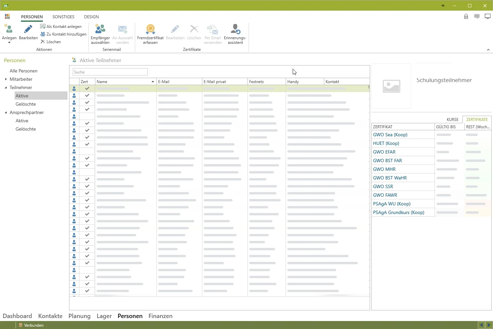Sort by the Name column header
The image size is (493, 329).
126,82
